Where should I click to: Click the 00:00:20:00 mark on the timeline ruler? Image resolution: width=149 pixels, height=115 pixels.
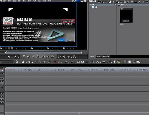point(76,69)
